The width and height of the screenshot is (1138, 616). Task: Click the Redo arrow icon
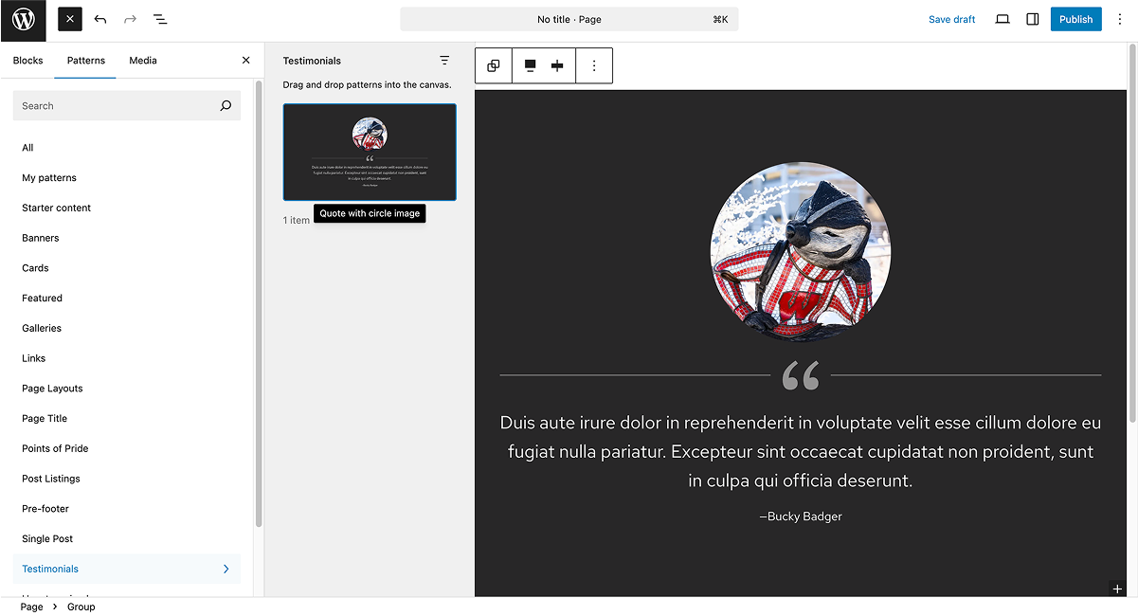[130, 19]
